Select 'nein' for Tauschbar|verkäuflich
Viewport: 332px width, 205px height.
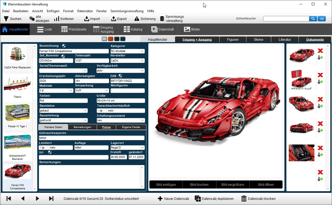[106, 111]
